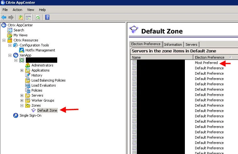Click the Search icon in the tree

(10, 30)
